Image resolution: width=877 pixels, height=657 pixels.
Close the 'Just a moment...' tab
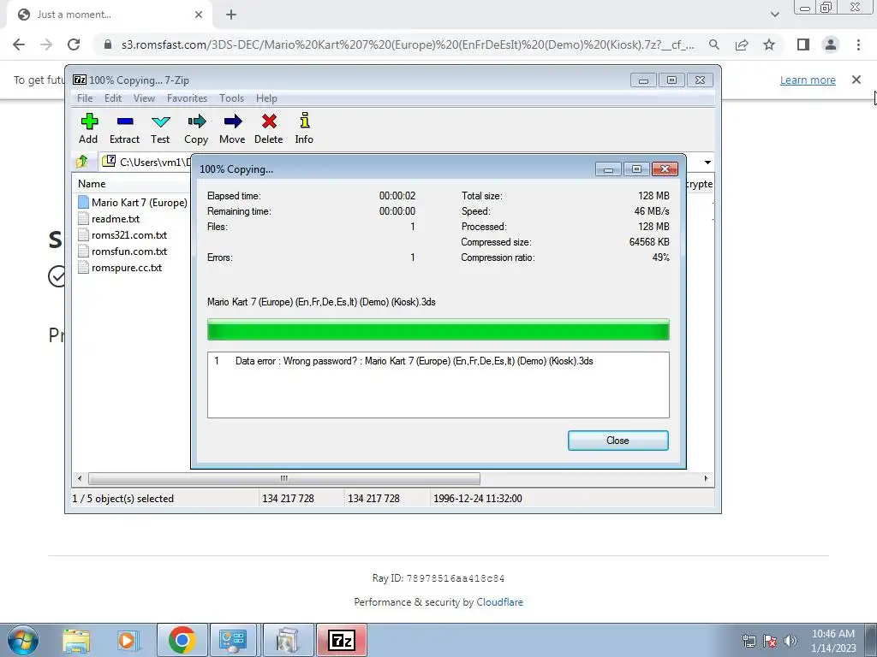coord(199,15)
